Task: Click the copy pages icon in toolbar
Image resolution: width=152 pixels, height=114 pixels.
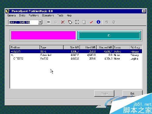Action: click(84, 22)
